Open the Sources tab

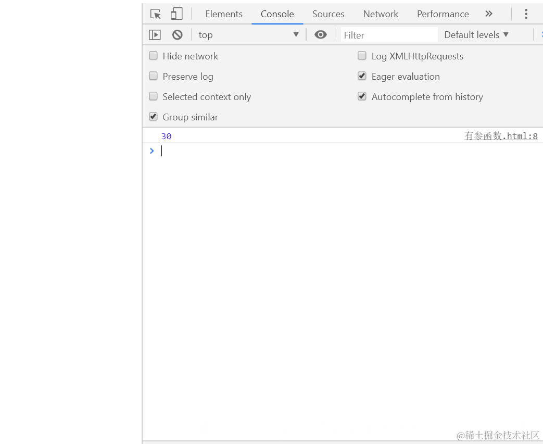(x=329, y=14)
